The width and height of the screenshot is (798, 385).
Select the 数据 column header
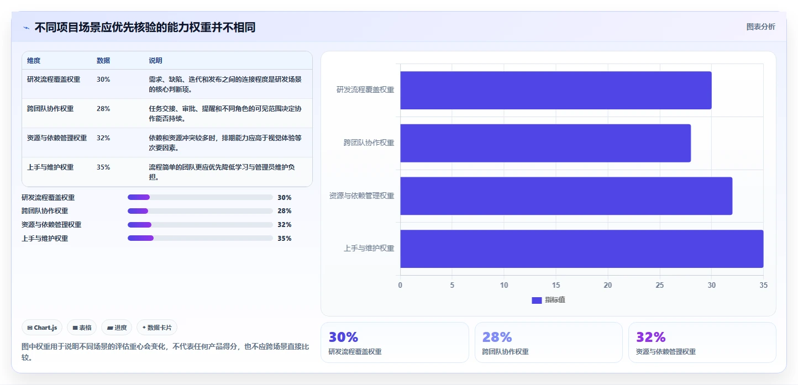(x=103, y=61)
